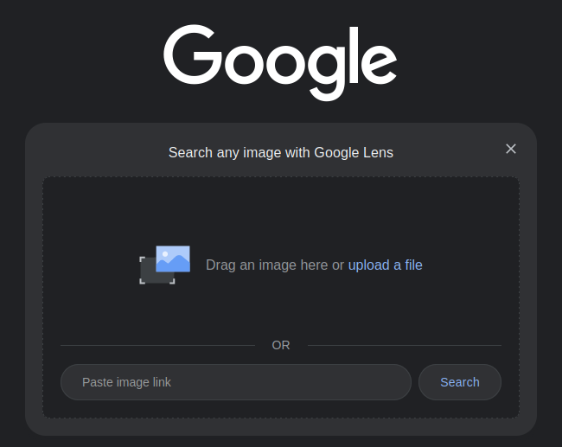
Task: Click the letter e ending the Google logo
Action: (379, 63)
